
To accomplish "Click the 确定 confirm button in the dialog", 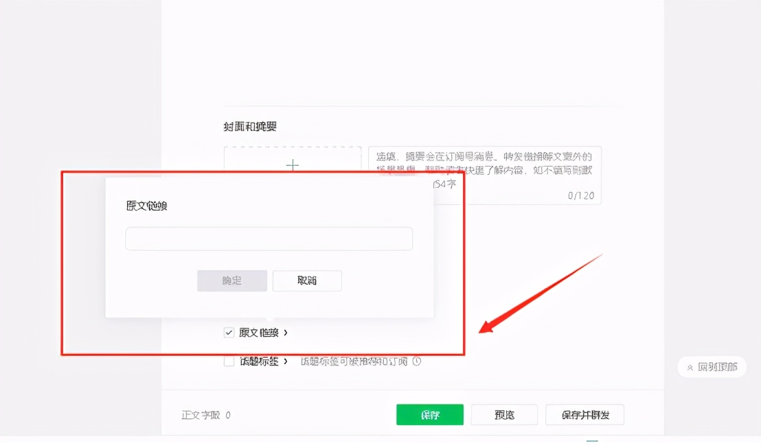I will pyautogui.click(x=232, y=280).
